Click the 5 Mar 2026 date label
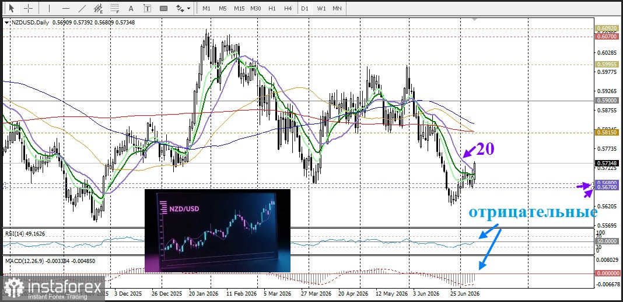 [277, 294]
